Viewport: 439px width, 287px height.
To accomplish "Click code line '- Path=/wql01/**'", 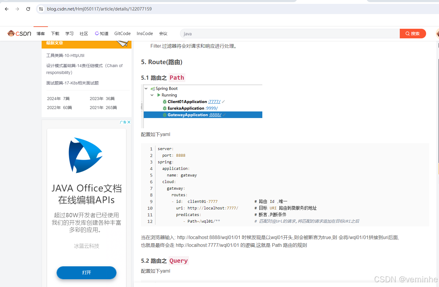I will point(202,221).
